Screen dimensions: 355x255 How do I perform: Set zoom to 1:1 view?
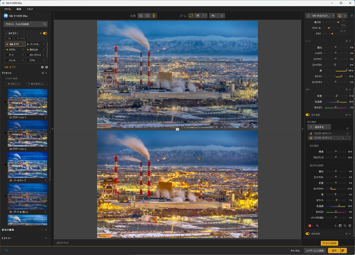click(204, 15)
